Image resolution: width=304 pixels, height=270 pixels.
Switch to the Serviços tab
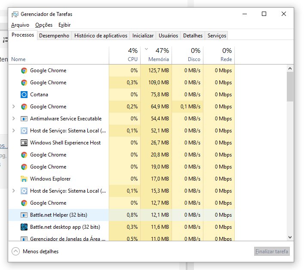(x=217, y=36)
